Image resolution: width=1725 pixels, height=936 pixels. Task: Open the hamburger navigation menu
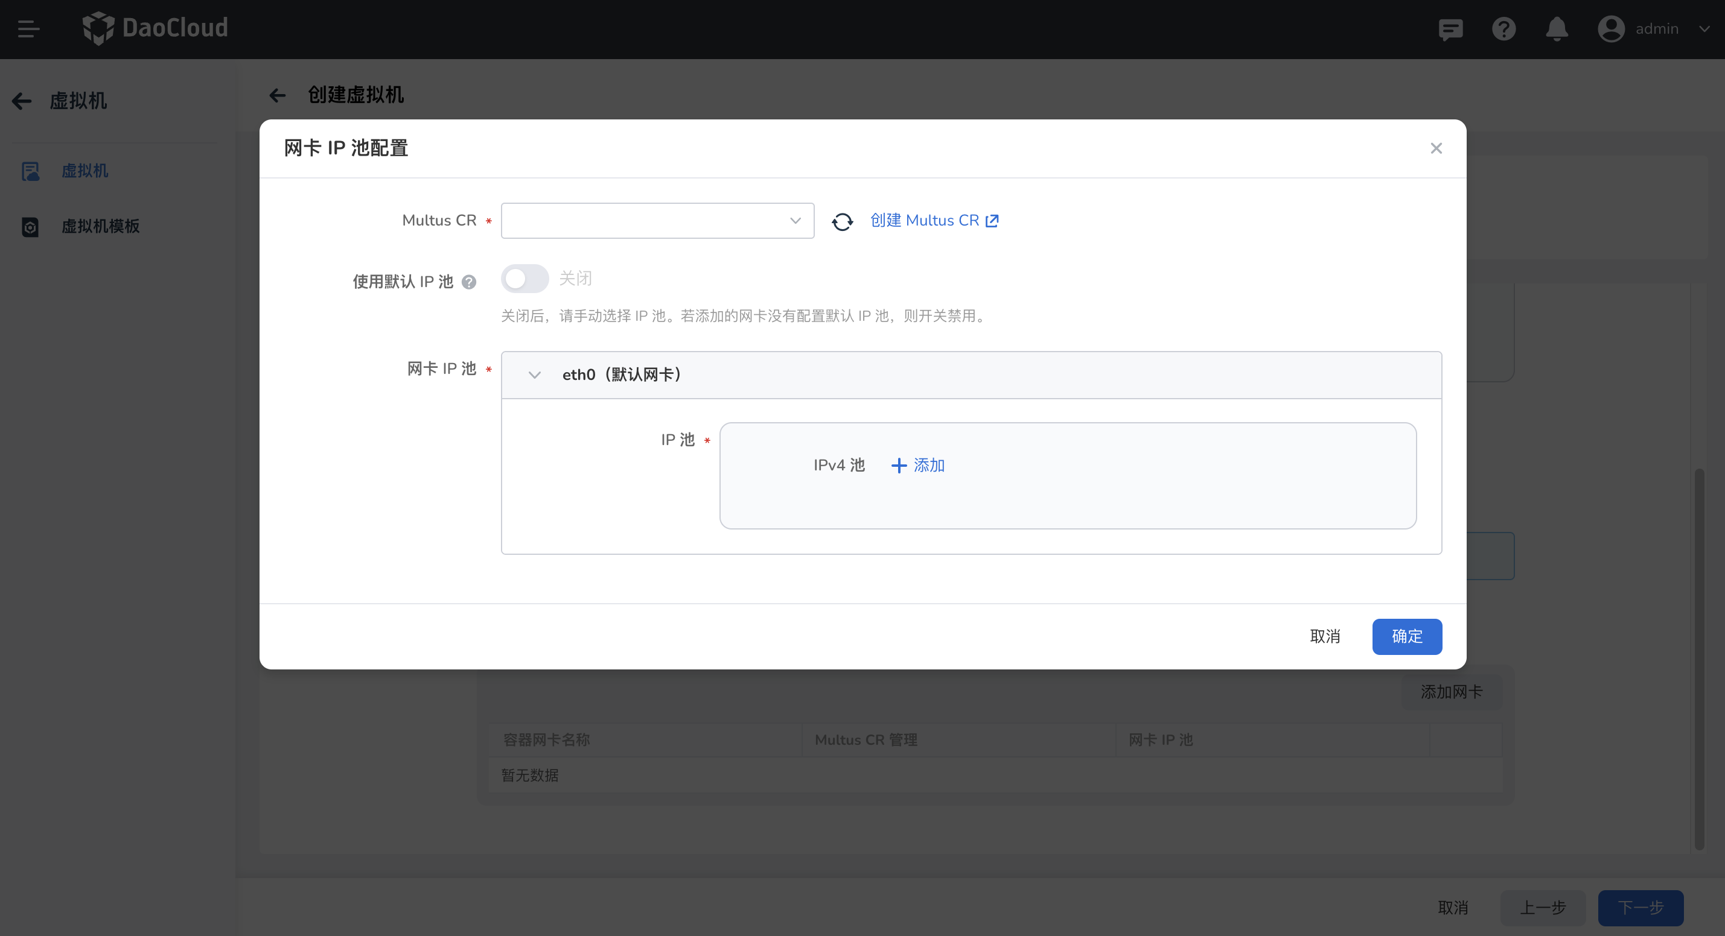point(28,29)
